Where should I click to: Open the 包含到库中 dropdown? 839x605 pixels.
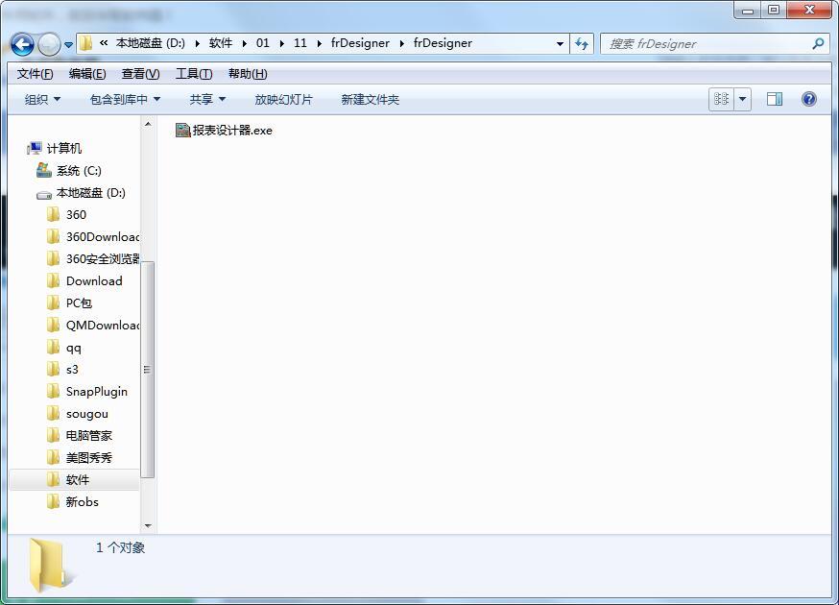(125, 100)
